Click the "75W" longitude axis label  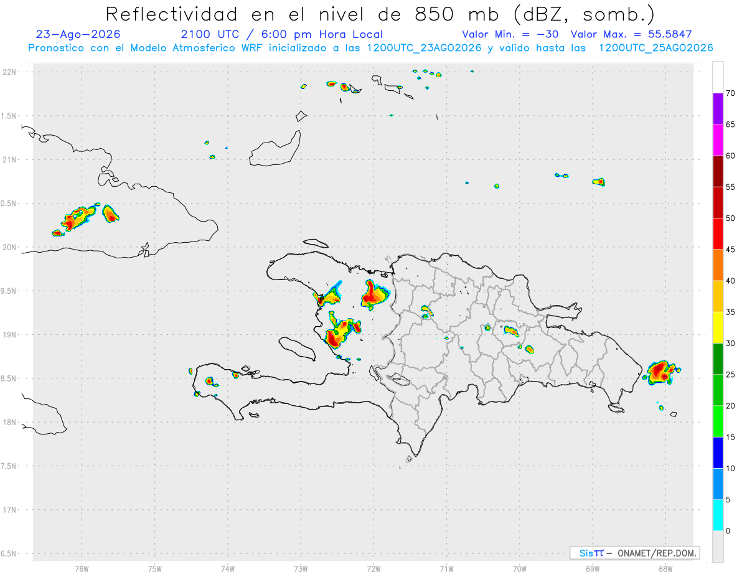coord(155,568)
